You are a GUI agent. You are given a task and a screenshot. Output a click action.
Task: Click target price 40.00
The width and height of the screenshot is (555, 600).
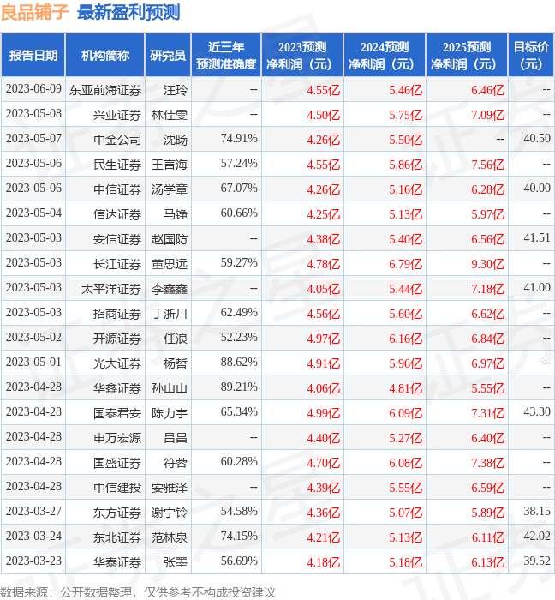tap(537, 189)
